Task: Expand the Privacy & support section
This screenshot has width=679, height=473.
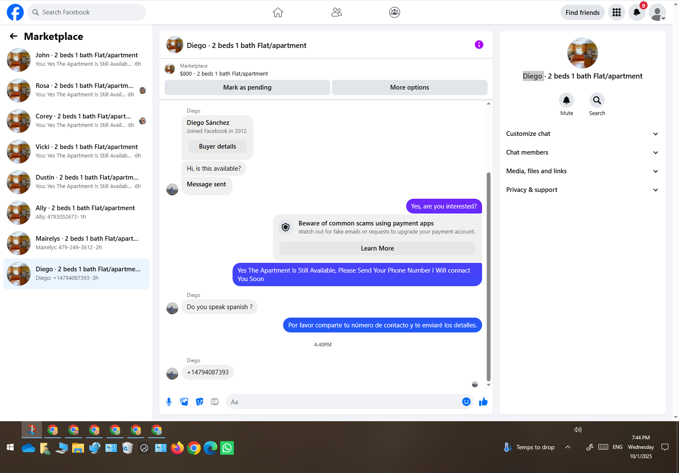Action: point(582,190)
